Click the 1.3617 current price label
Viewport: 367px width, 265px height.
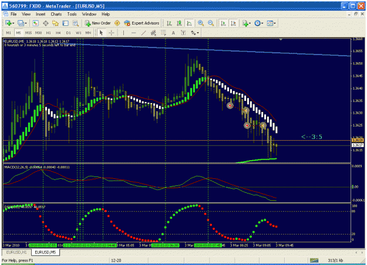tap(358, 145)
